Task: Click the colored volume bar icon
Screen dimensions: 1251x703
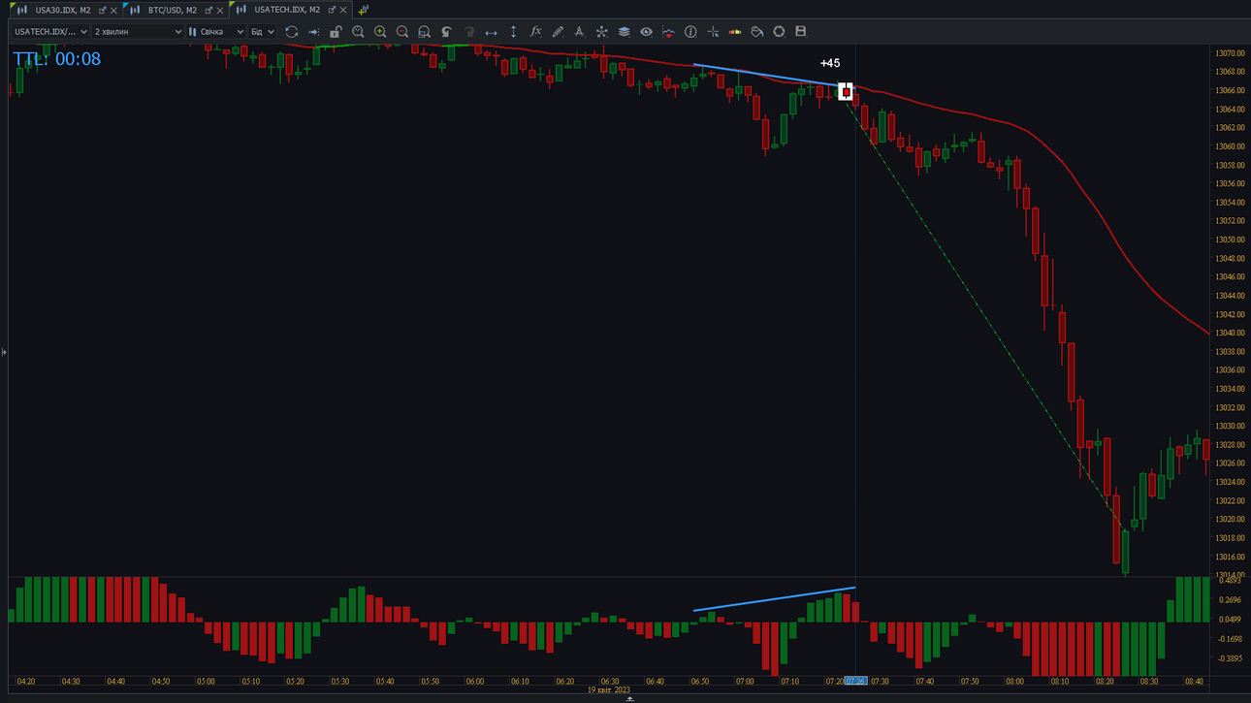Action: tap(735, 32)
